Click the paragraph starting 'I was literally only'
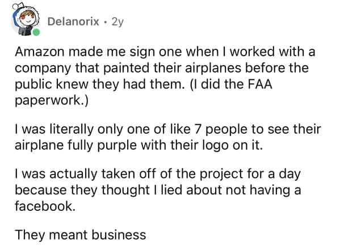 coord(167,137)
